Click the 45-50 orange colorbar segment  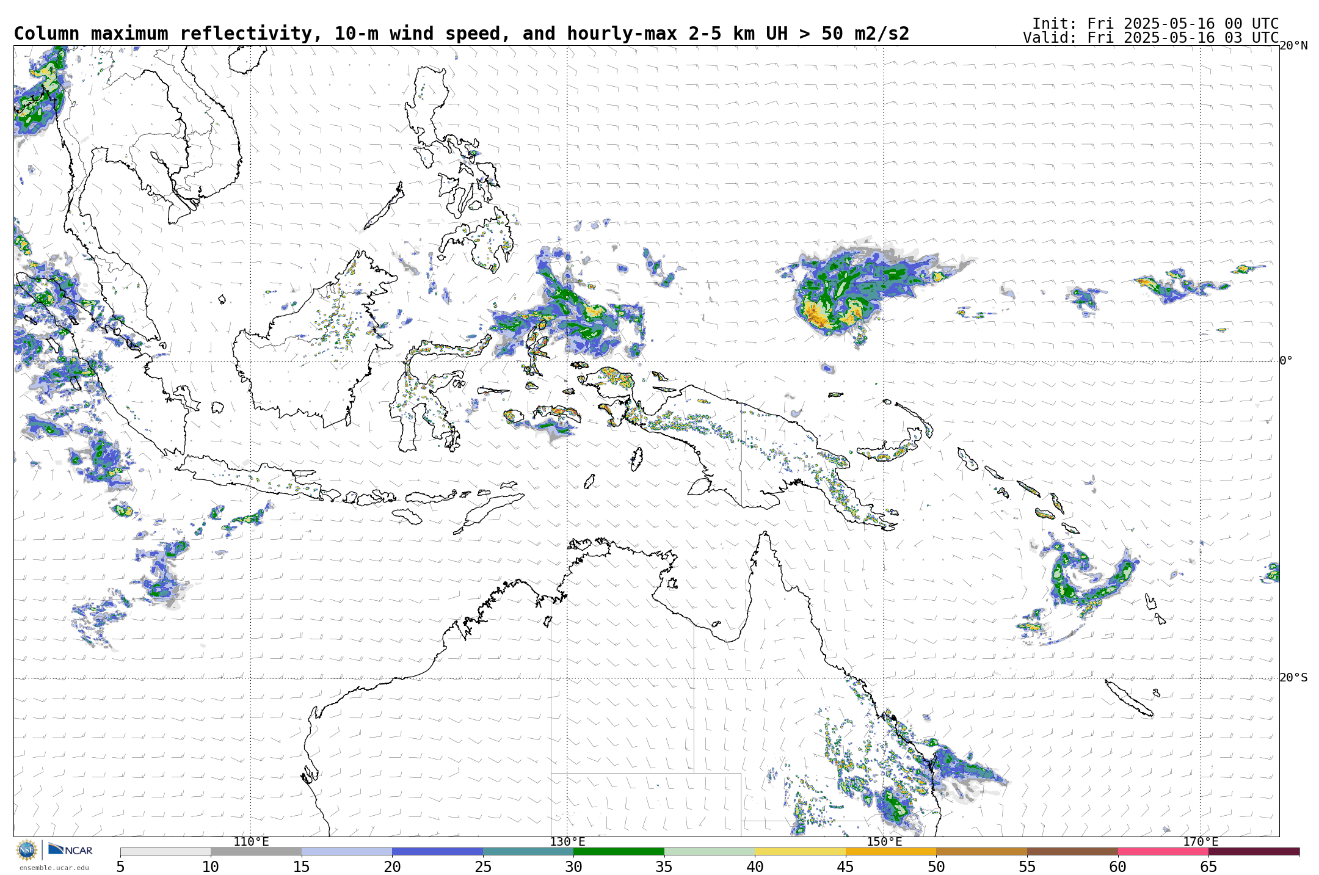(891, 851)
